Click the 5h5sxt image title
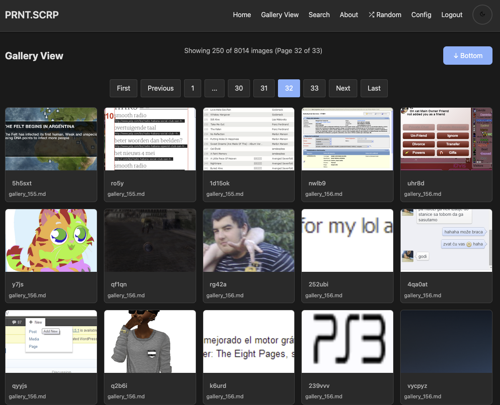Viewport: 500px width, 405px height. (x=22, y=183)
